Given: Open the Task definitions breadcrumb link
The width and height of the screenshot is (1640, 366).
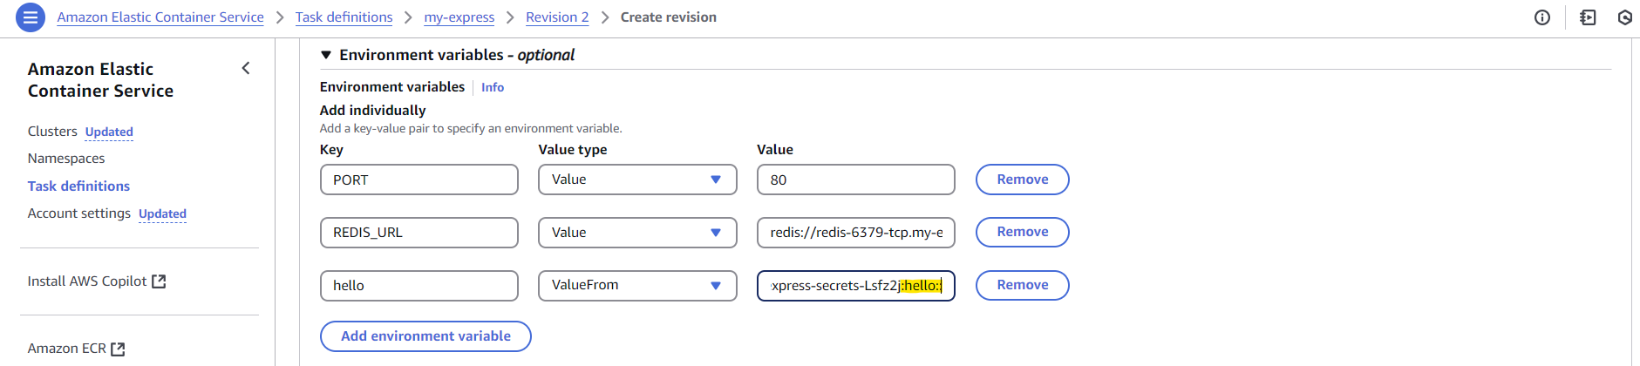Looking at the screenshot, I should click(x=344, y=17).
